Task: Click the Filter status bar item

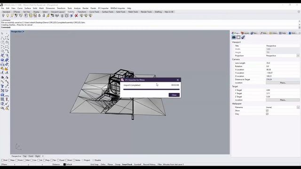Action: [x=159, y=164]
